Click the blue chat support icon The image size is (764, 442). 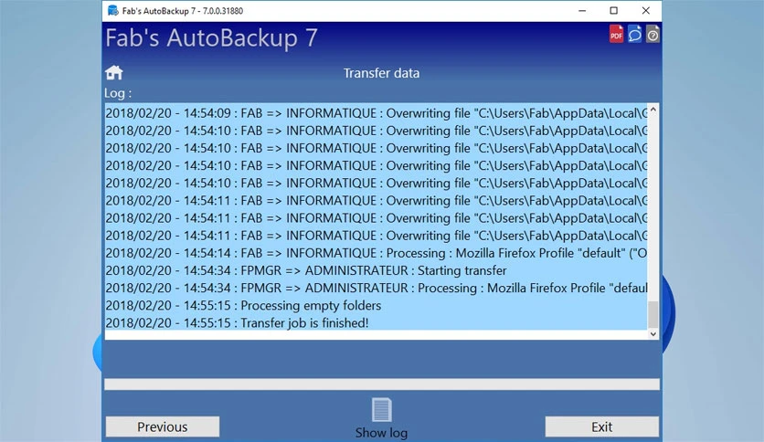(634, 34)
